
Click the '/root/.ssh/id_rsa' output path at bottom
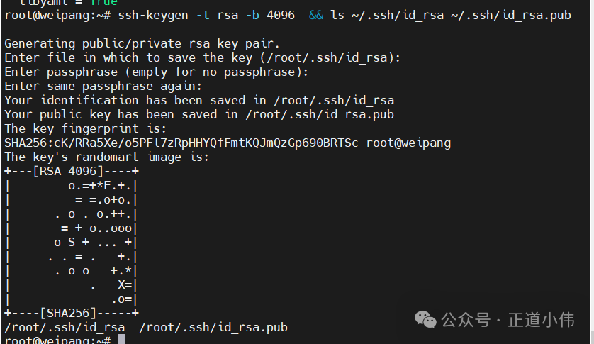coord(65,327)
